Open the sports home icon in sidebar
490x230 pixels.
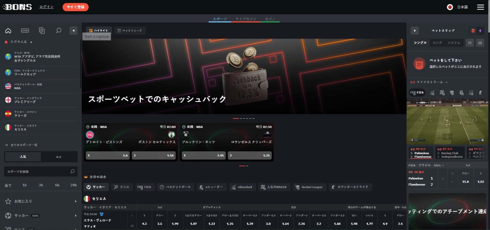pos(8,31)
